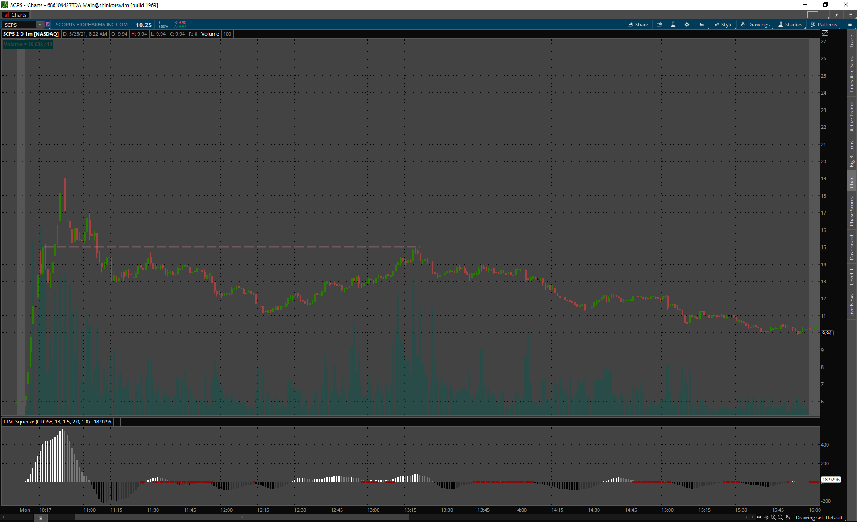This screenshot has width=857, height=522.
Task: Click the expand-collapse time axis arrows icon
Action: (x=759, y=518)
